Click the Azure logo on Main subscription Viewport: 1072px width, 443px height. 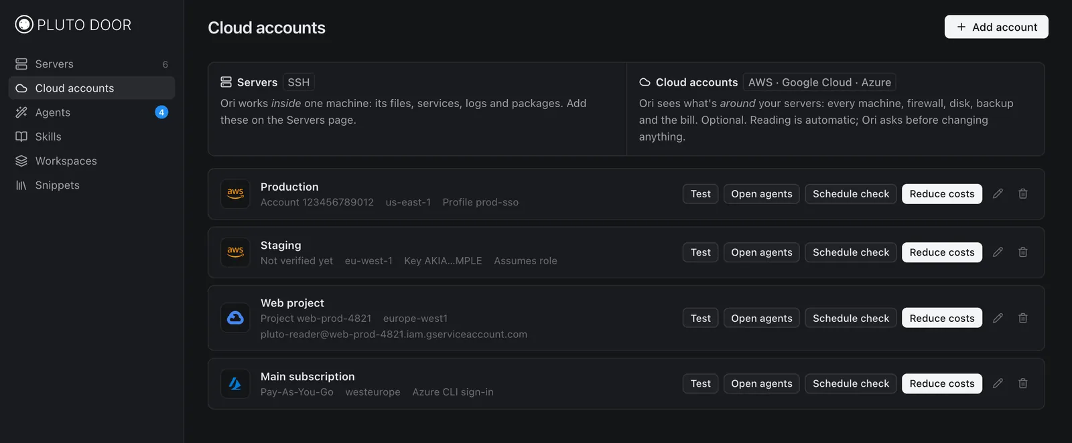point(235,383)
